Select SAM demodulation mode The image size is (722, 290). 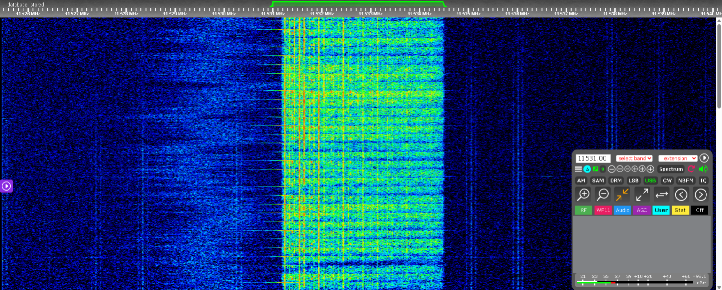pos(598,180)
